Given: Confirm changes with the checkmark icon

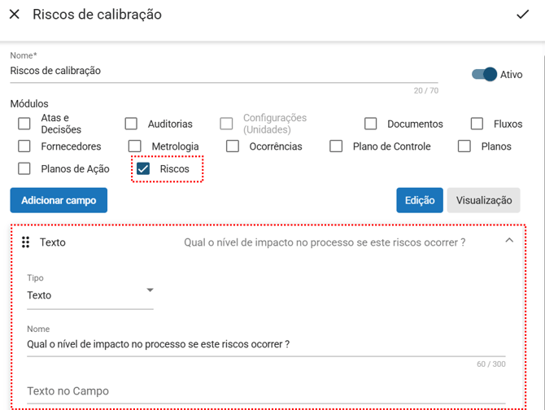Looking at the screenshot, I should [x=522, y=15].
